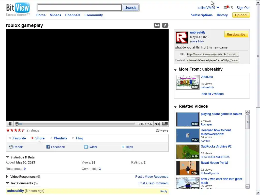Image resolution: width=260 pixels, height=195 pixels.
Task: See all 2 videos
Action: tap(213, 94)
